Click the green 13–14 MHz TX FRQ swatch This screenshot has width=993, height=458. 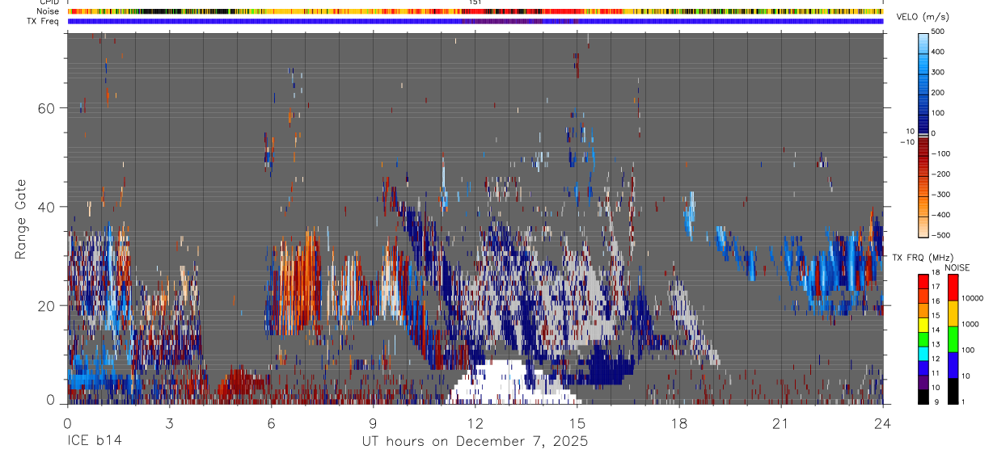pos(923,338)
